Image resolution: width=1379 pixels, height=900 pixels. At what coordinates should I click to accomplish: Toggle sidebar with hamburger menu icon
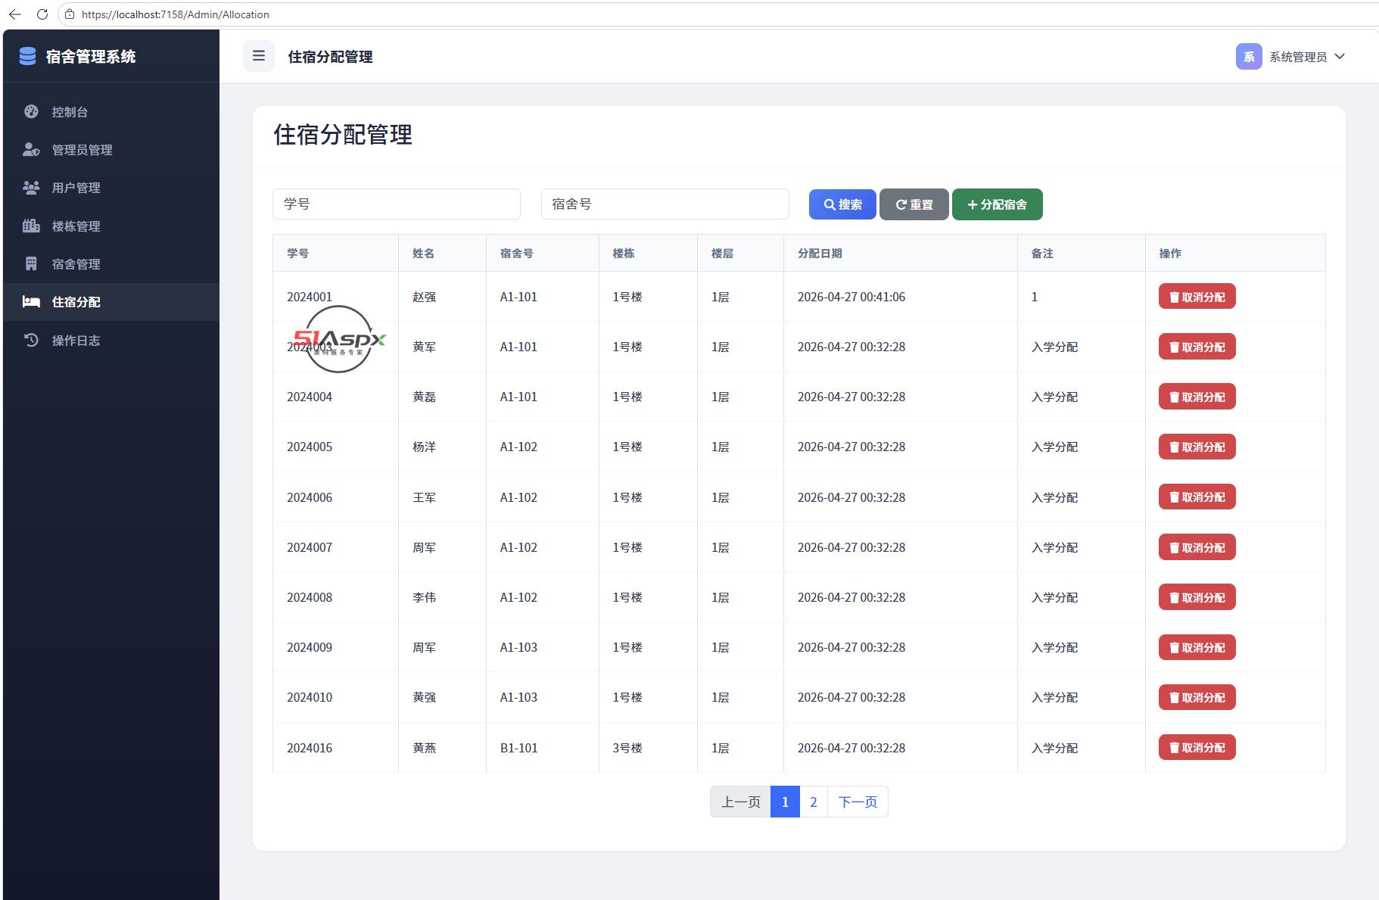click(x=259, y=56)
